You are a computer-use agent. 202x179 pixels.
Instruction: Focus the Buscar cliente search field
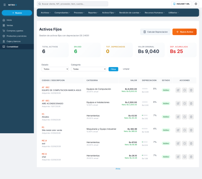(x=72, y=4)
